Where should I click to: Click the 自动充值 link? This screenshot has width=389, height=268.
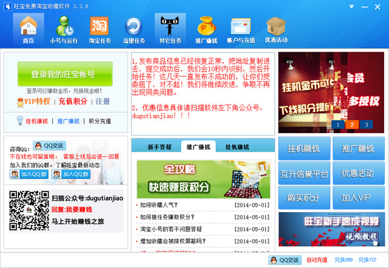pyautogui.click(x=317, y=260)
